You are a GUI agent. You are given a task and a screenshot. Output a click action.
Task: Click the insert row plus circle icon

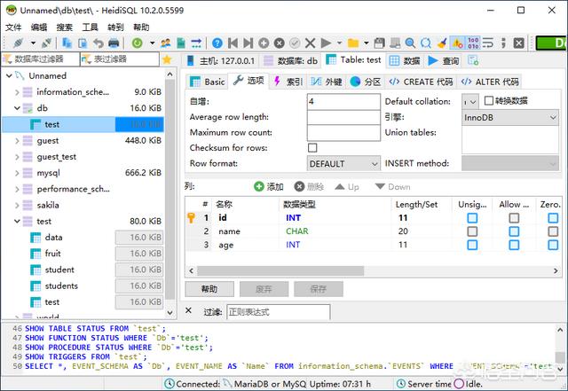pos(264,43)
